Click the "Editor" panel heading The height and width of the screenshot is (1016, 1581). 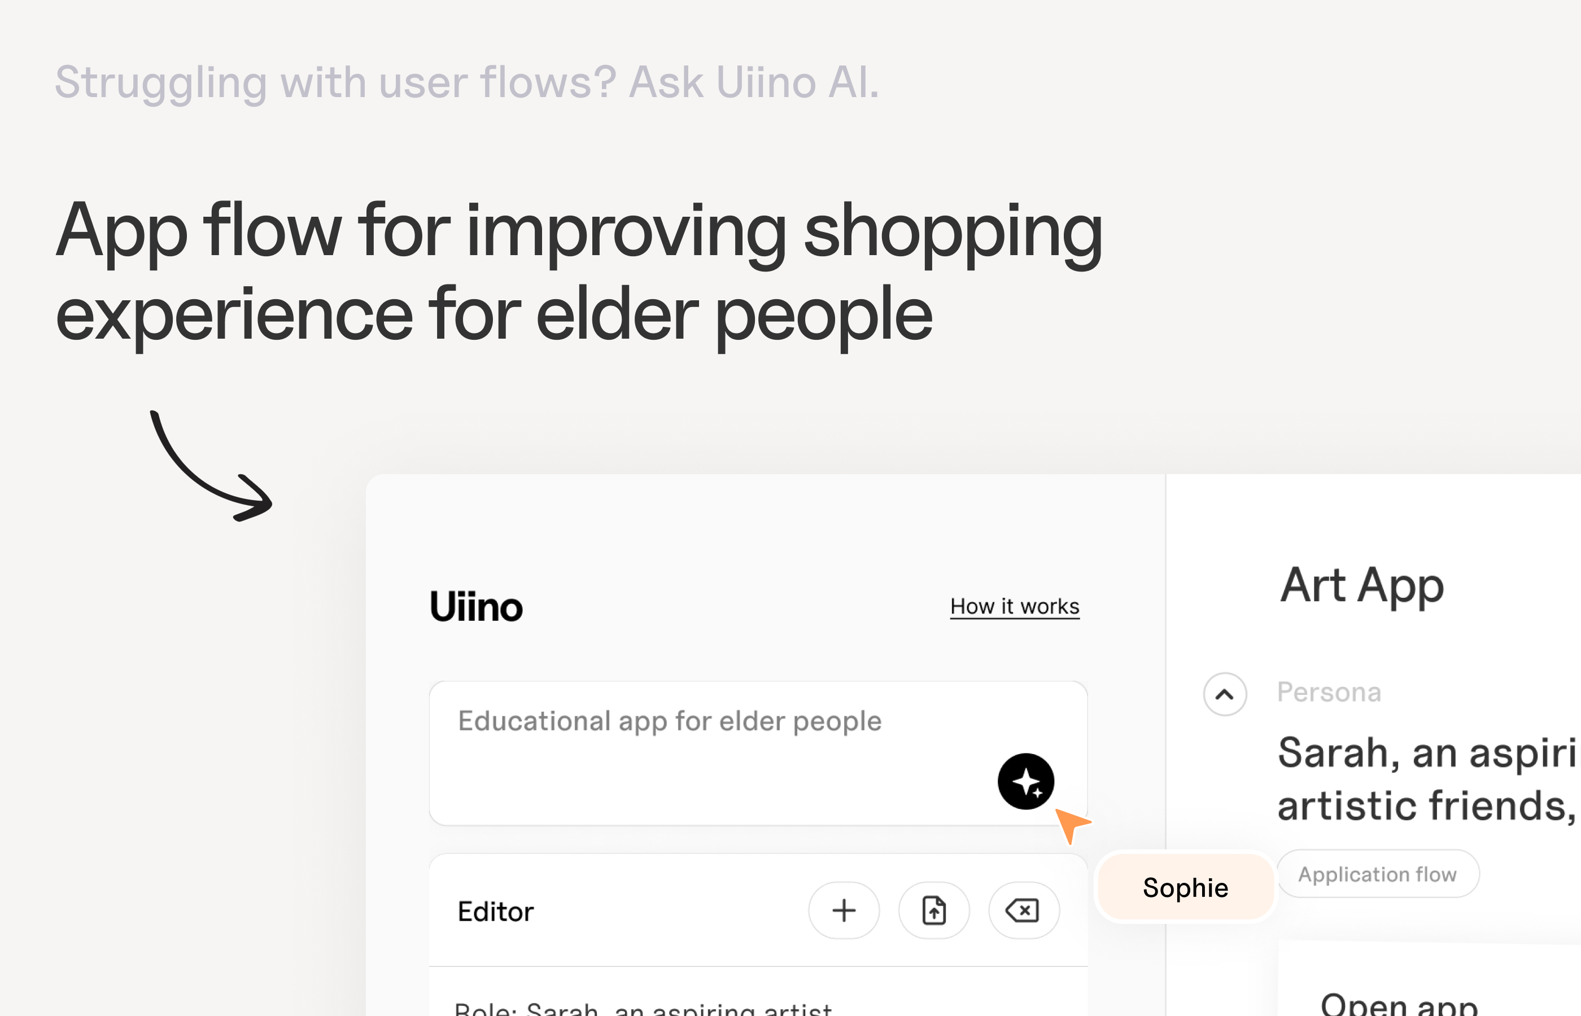point(496,912)
